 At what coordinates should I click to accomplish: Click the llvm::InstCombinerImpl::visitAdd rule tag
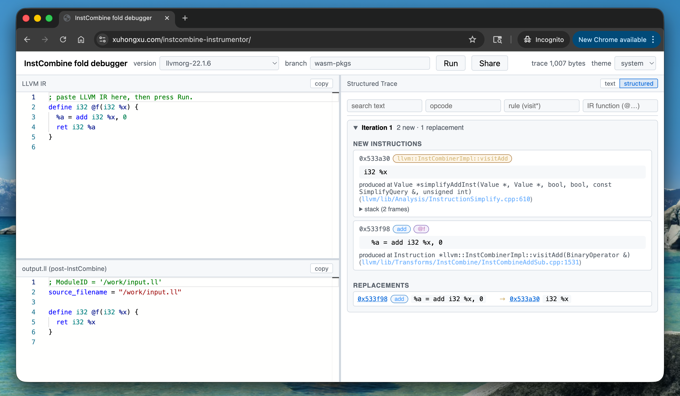[452, 159]
